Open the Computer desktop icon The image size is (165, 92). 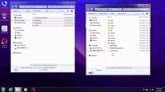(4, 5)
